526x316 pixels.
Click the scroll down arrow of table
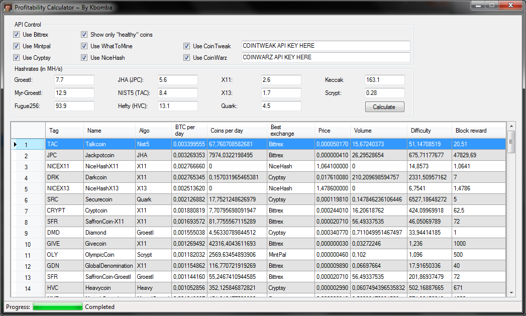click(x=511, y=293)
